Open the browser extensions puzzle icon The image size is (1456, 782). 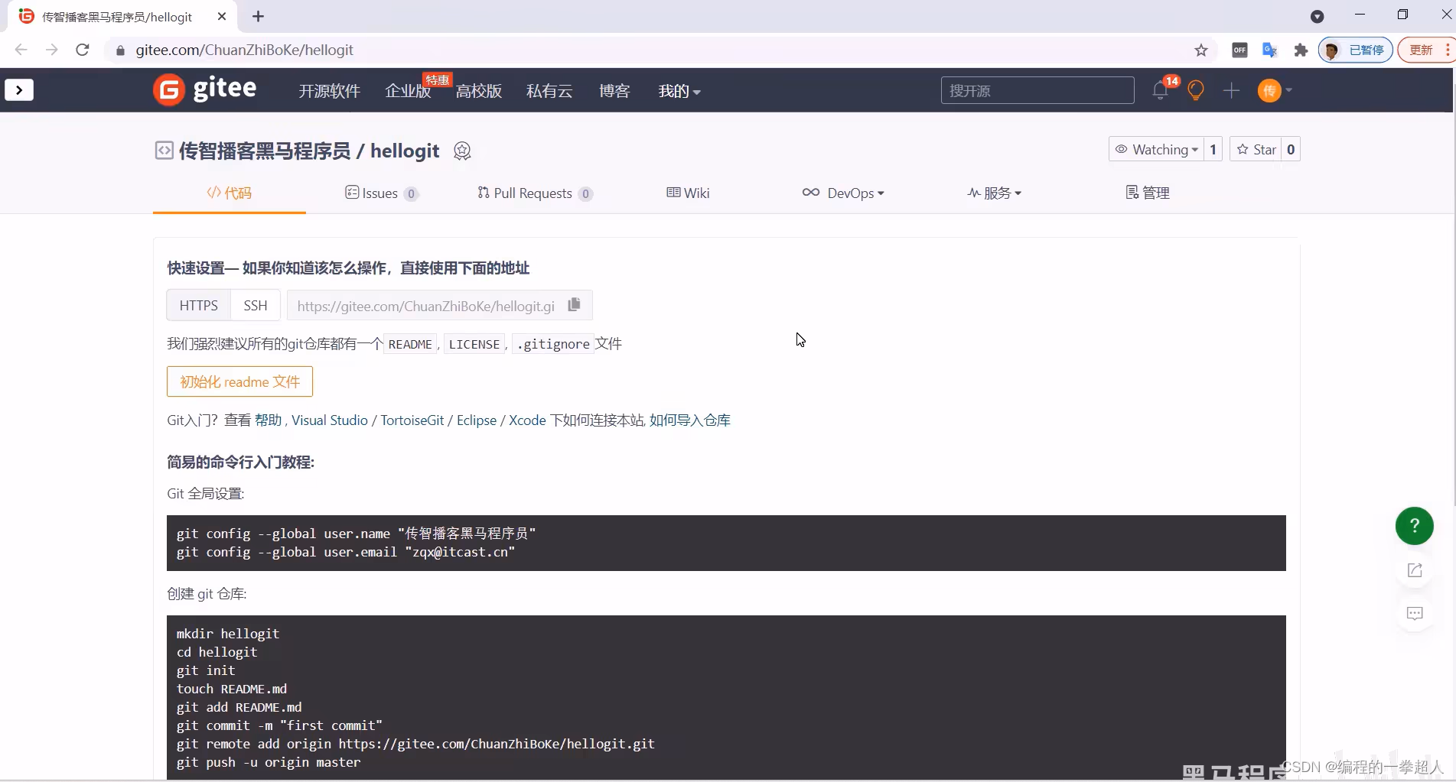coord(1301,50)
